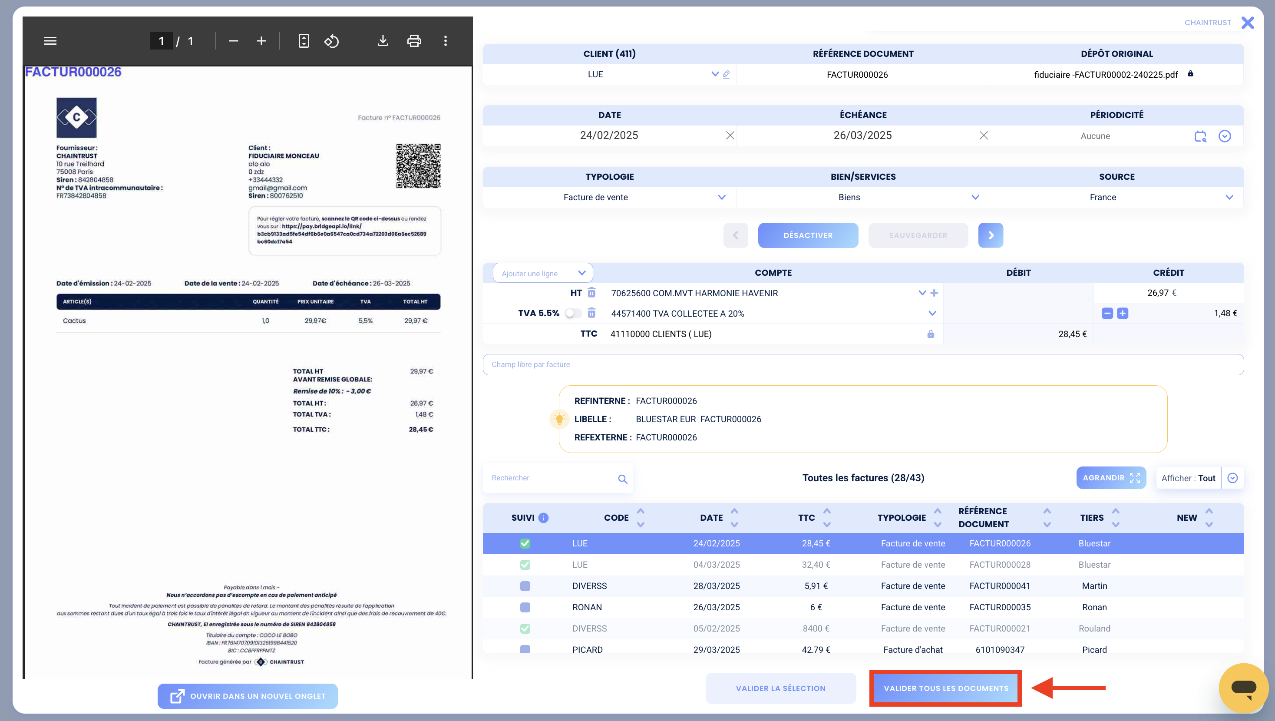Edit the client LUE with pencil icon
1275x721 pixels.
pyautogui.click(x=726, y=74)
